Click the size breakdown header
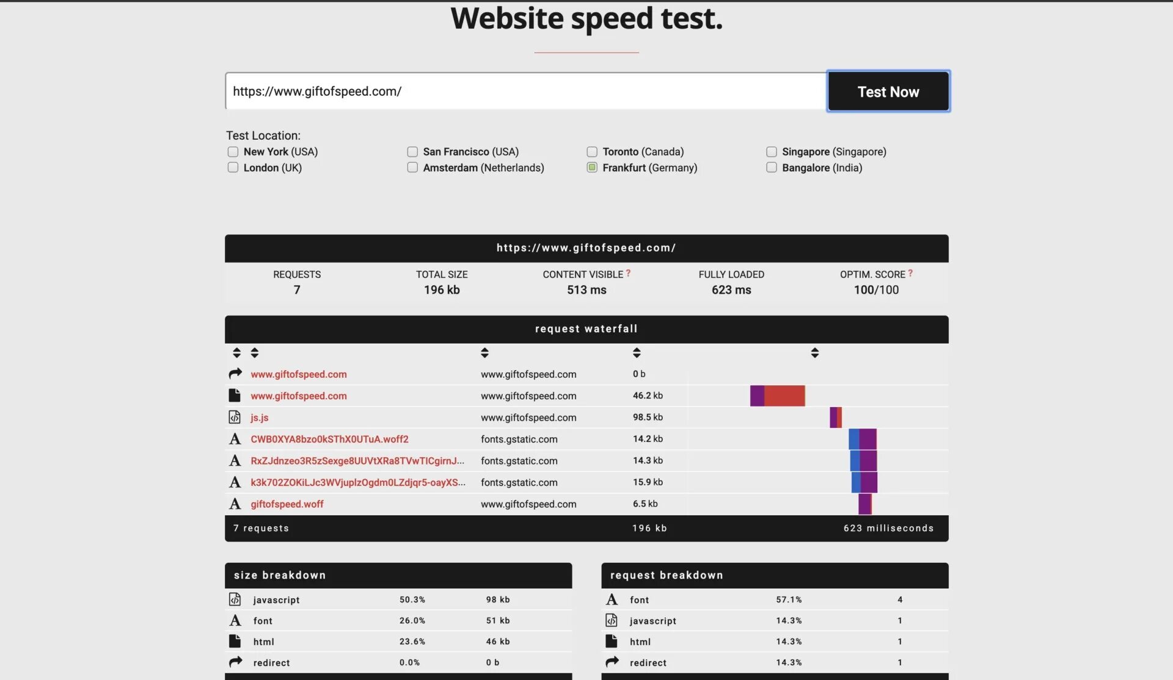The image size is (1173, 680). pyautogui.click(x=398, y=576)
